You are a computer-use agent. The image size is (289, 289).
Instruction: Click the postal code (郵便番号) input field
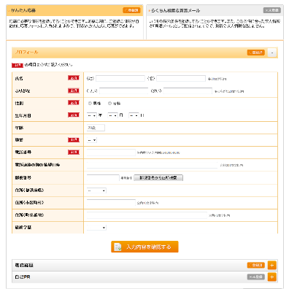click(x=103, y=178)
